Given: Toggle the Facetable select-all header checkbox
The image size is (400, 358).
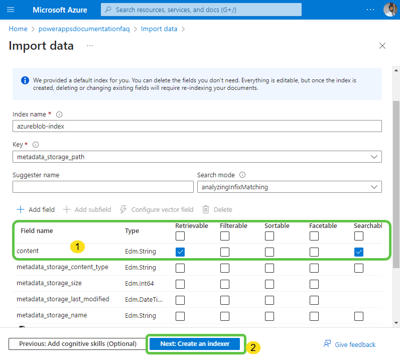Looking at the screenshot, I should 314,236.
